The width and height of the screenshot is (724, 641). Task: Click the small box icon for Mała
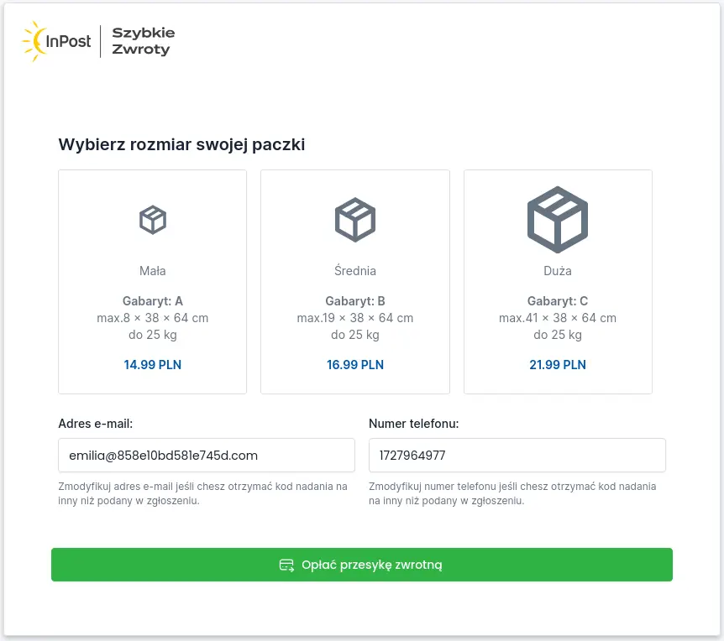tap(152, 220)
